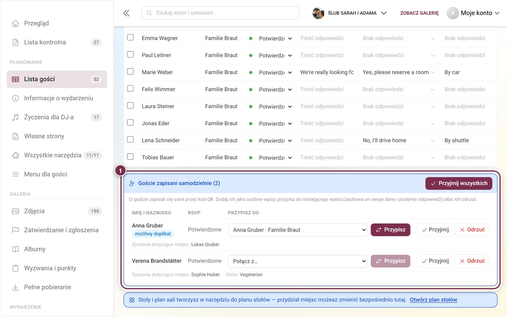Click the wedding couple avatar photo
This screenshot has height=317, width=507.
[x=318, y=13]
